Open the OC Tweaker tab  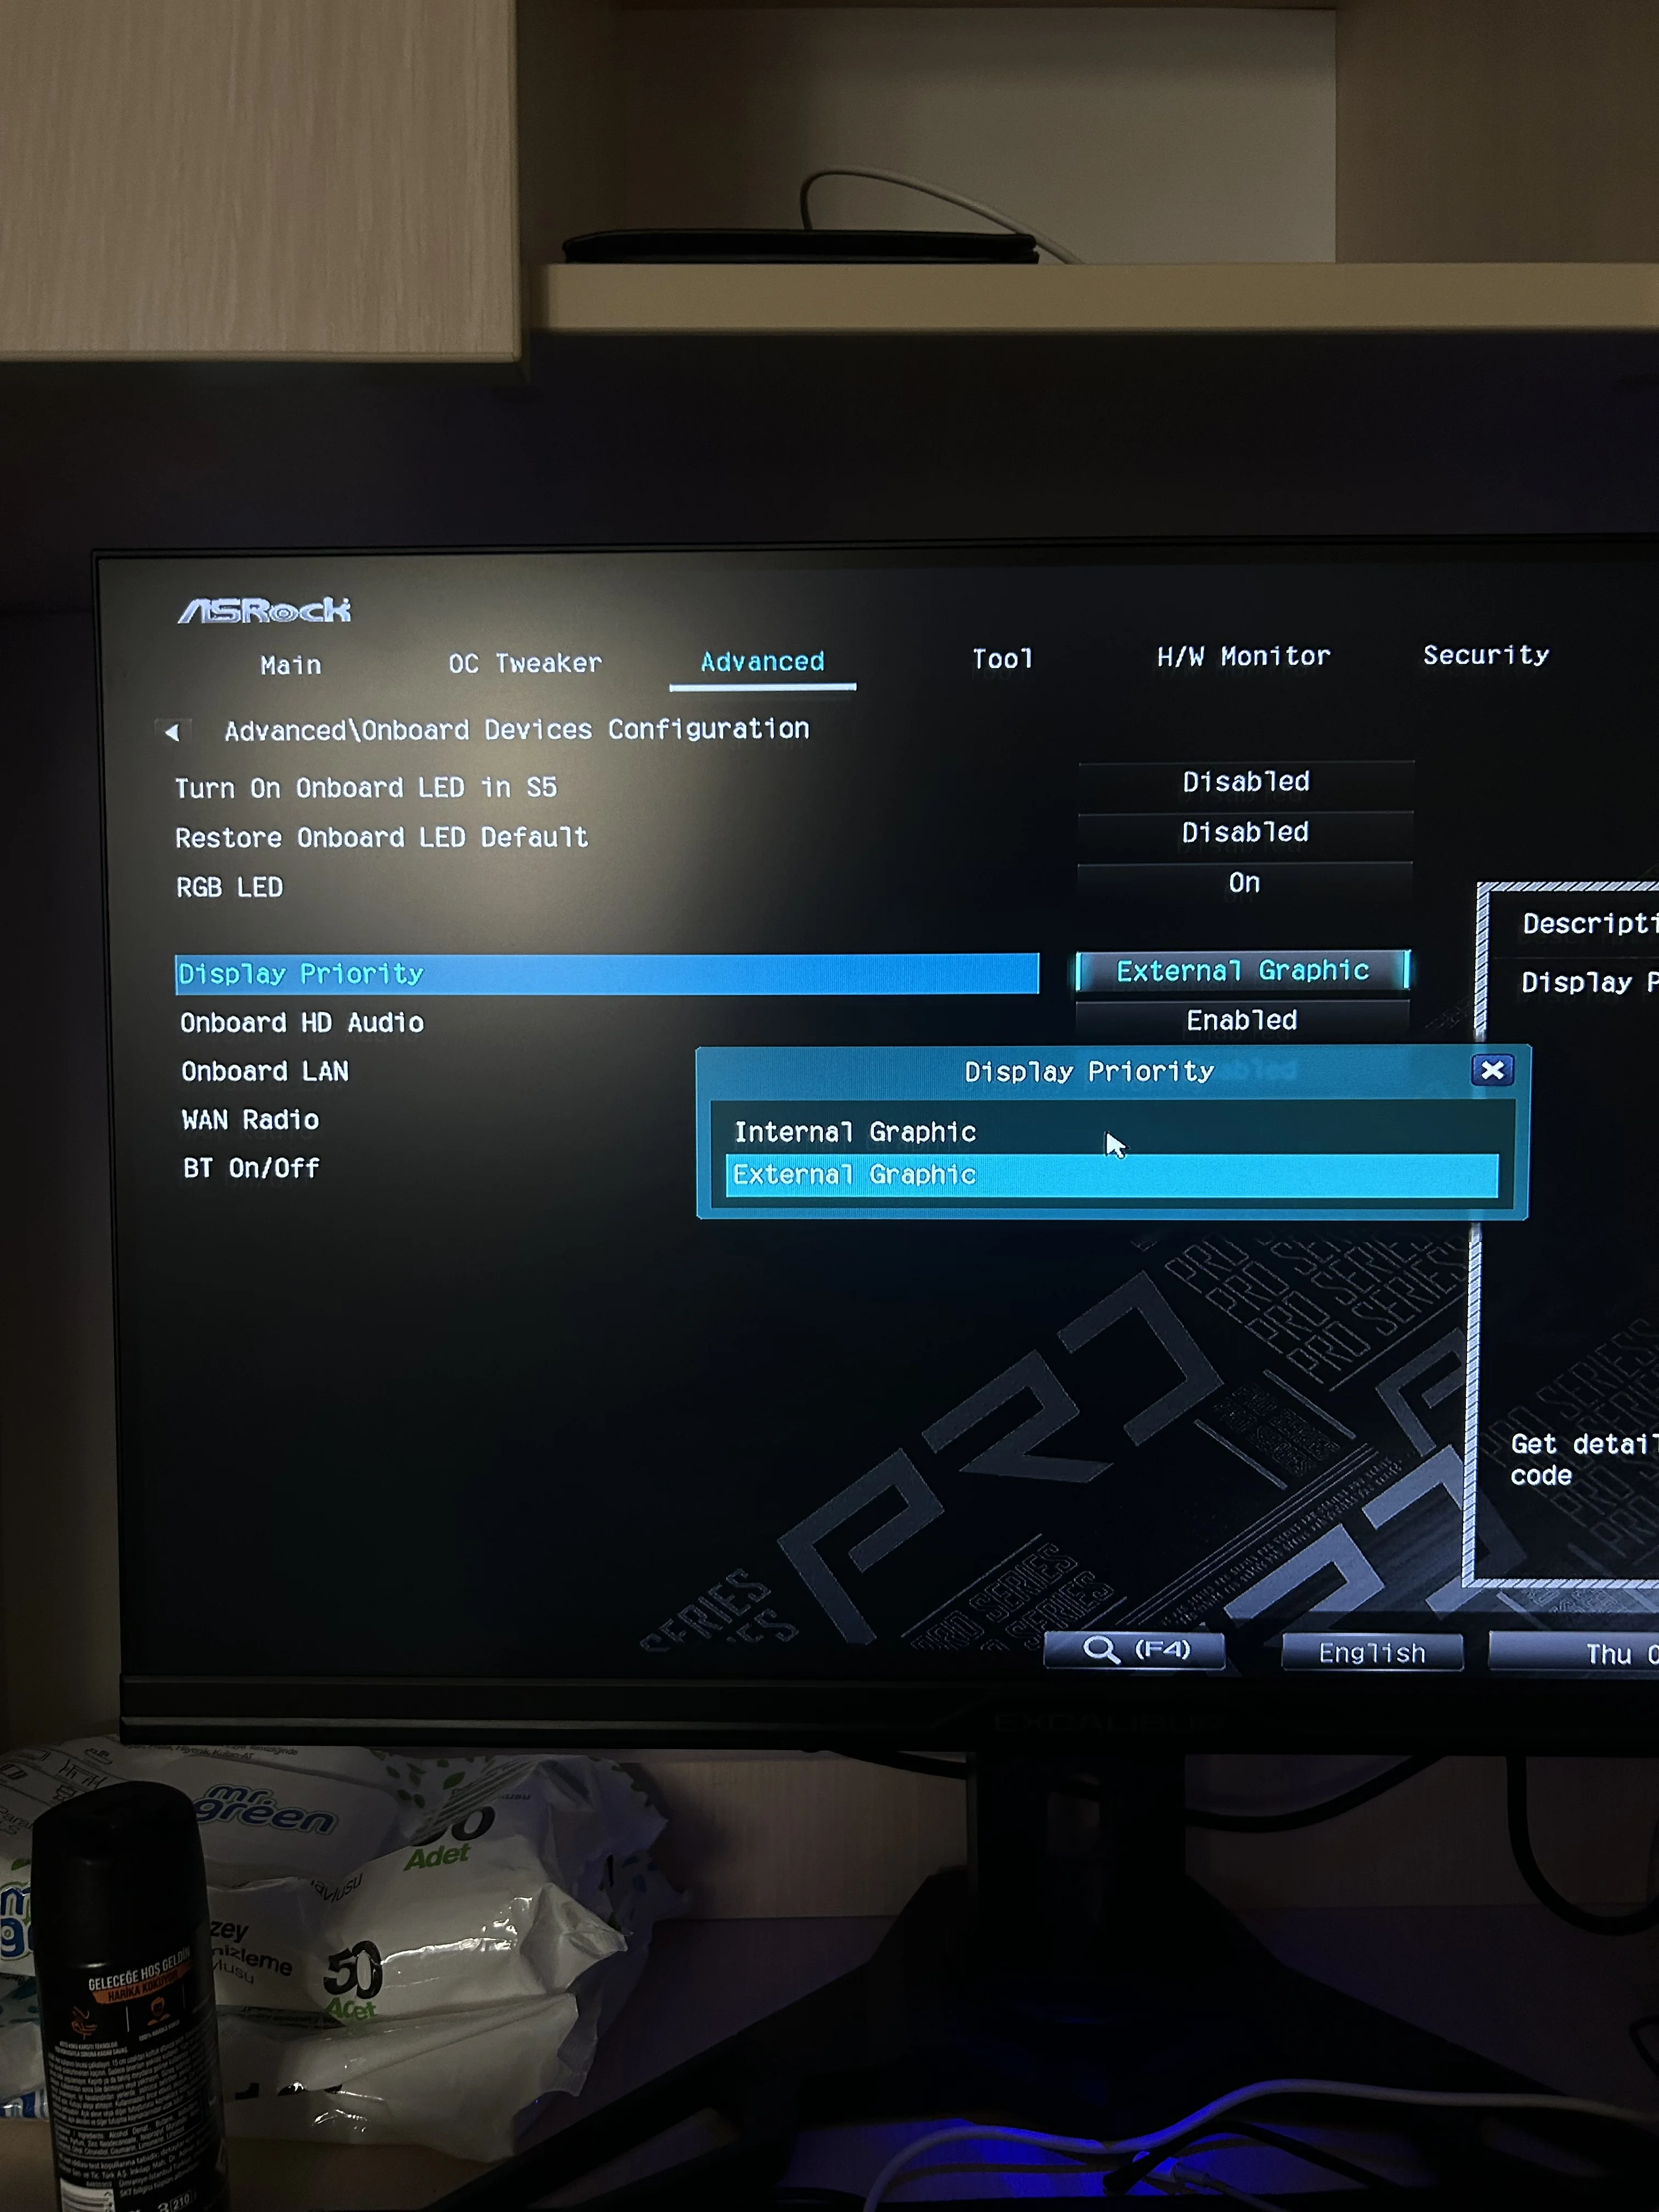pos(525,663)
